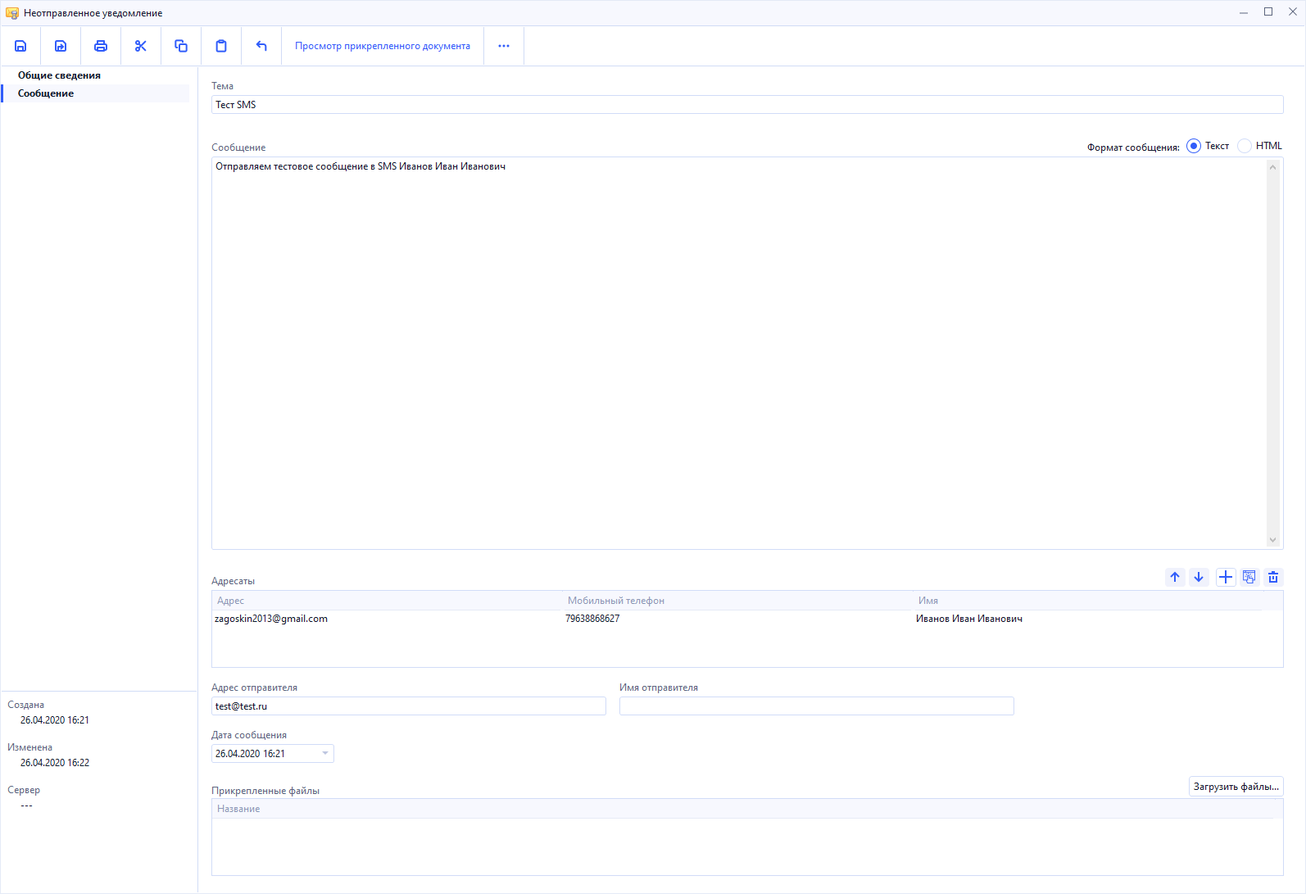
Task: Click the Cut scissors icon
Action: [x=141, y=46]
